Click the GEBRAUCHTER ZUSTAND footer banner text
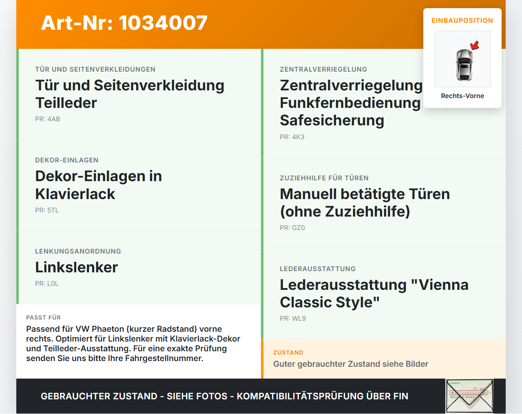The image size is (522, 414). (224, 396)
